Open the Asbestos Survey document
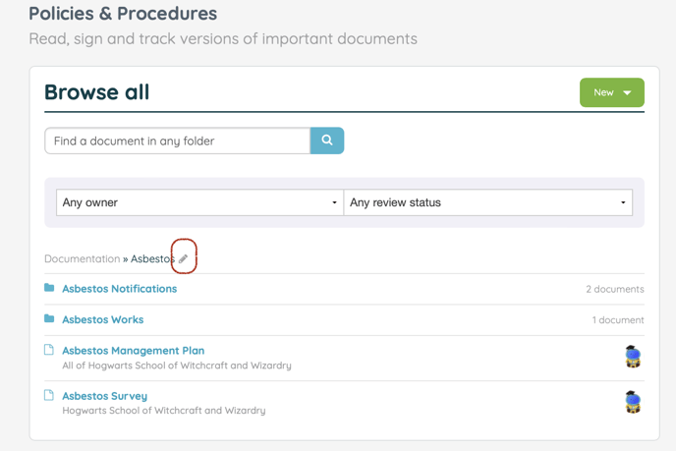Viewport: 676px width, 451px height. [x=104, y=396]
